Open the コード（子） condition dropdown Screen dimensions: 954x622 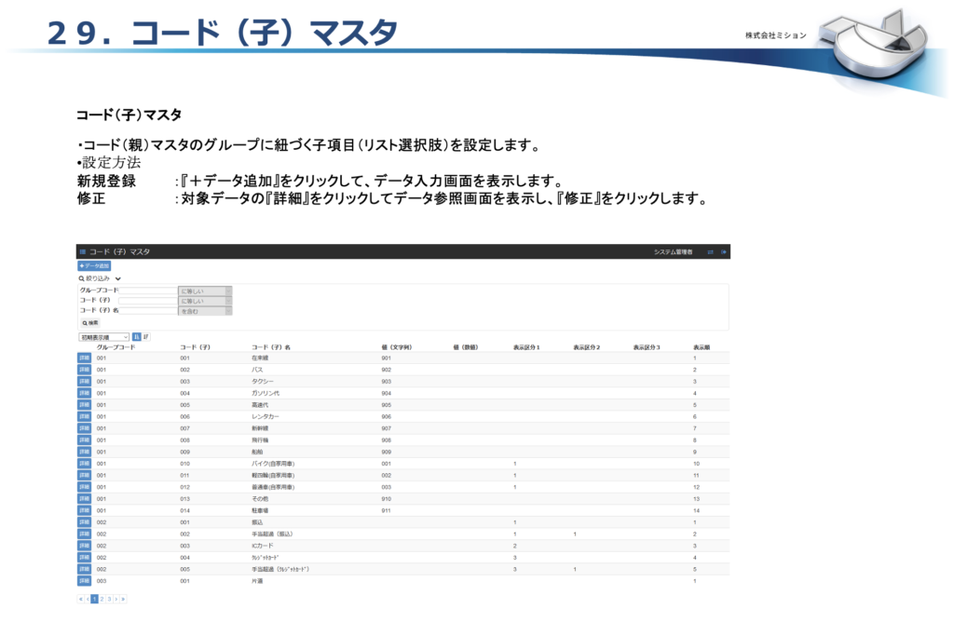pos(205,301)
